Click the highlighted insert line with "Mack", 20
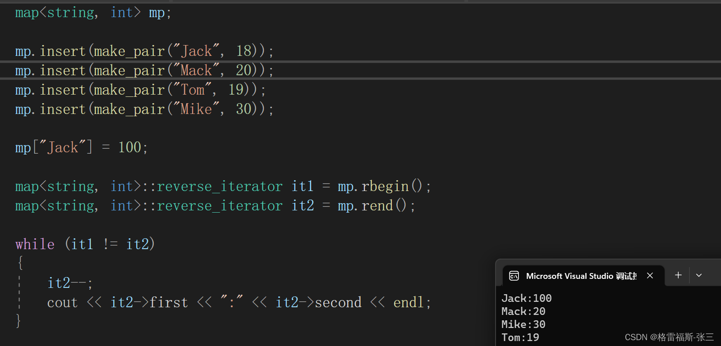Image resolution: width=721 pixels, height=346 pixels. pos(144,70)
